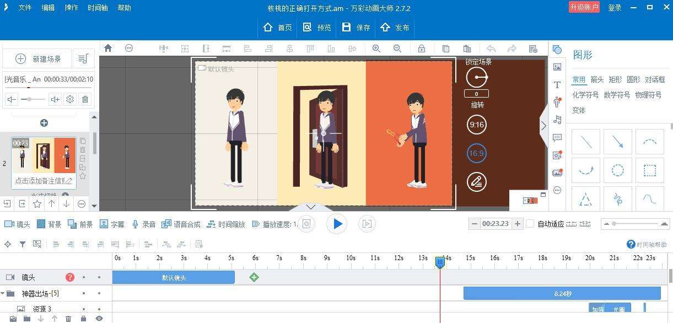Click 新建场景 to add a scene
The height and width of the screenshot is (323, 673).
37,58
